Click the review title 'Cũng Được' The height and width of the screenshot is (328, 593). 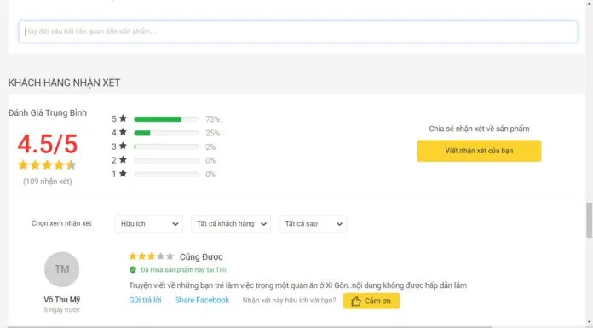(201, 257)
